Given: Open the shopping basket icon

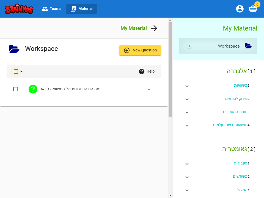Looking at the screenshot, I should [253, 9].
